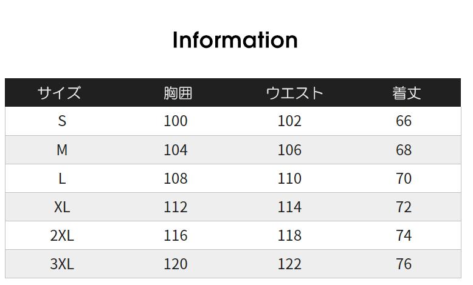This screenshot has width=473, height=285.
Task: Click the XL size row label
Action: click(62, 207)
